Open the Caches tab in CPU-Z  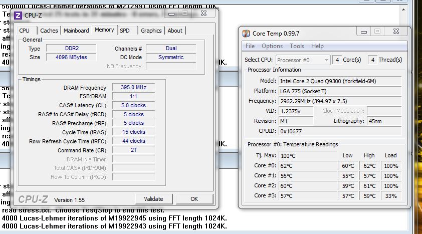49,31
